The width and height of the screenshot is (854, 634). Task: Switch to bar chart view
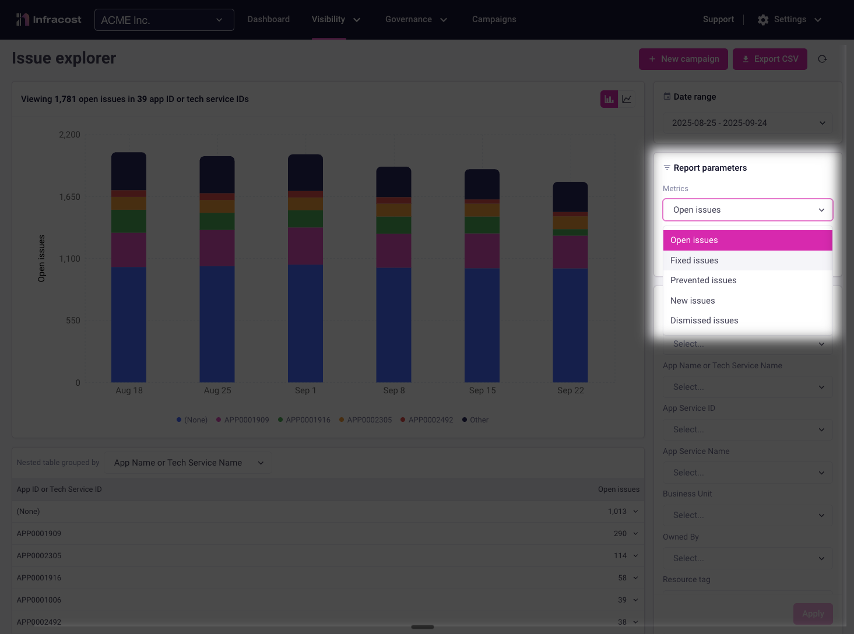tap(609, 99)
